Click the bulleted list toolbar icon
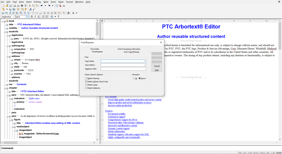This screenshot has width=282, height=154. (47, 16)
